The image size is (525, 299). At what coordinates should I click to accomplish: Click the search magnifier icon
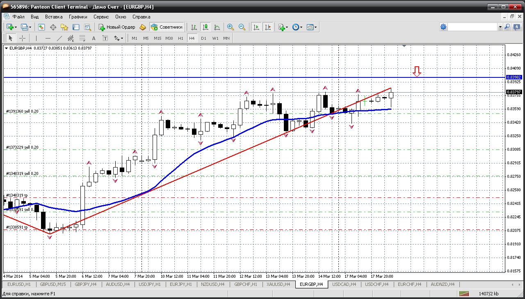tap(507, 27)
